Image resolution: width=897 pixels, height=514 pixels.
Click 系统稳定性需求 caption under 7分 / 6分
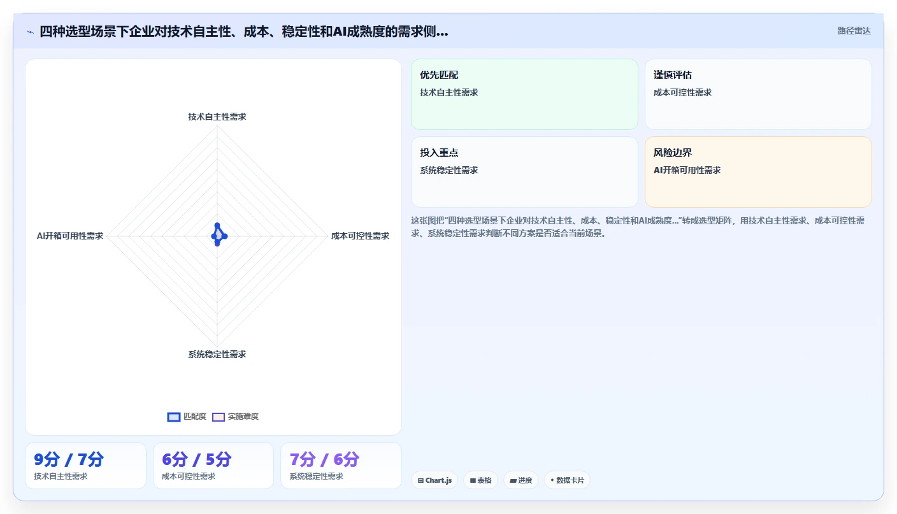coord(317,476)
